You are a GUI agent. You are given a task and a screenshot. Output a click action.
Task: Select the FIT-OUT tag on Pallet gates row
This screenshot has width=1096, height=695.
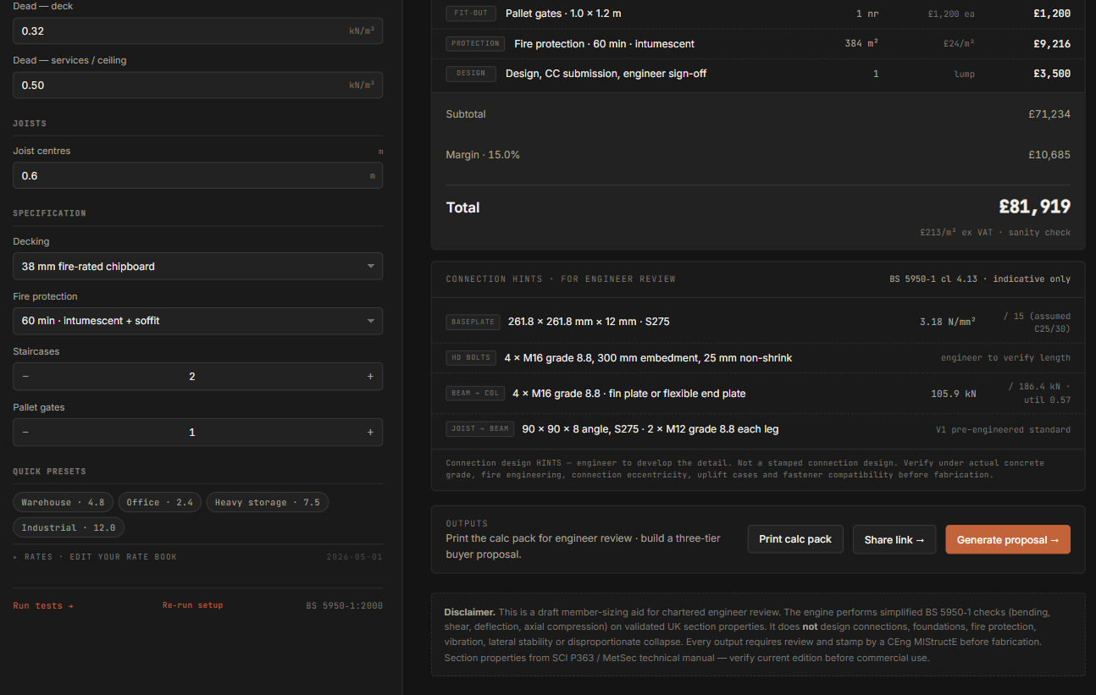click(471, 14)
